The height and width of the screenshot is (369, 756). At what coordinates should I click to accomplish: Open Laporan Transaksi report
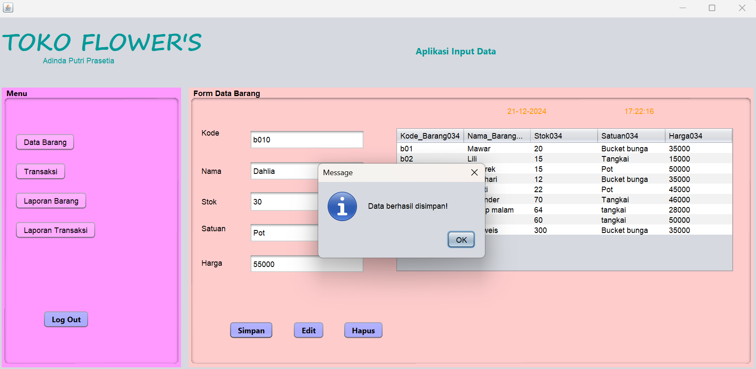click(55, 230)
